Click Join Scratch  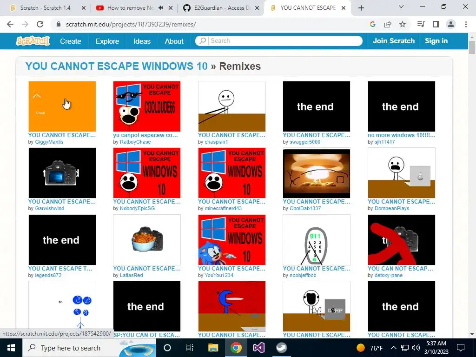pos(393,41)
